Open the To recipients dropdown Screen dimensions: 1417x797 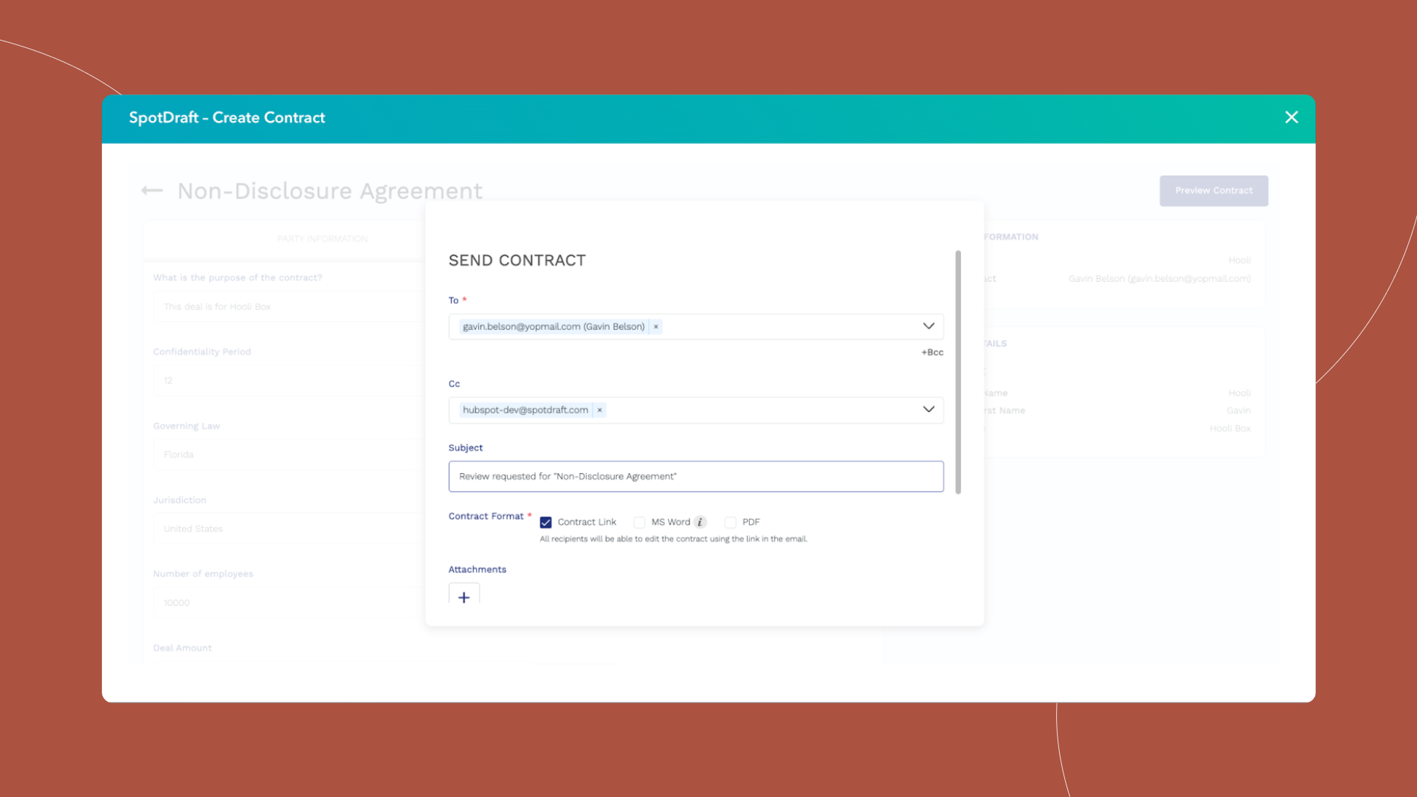(x=928, y=325)
